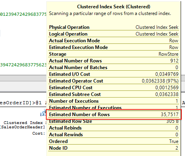Select the Estimated Operator Cost row
The width and height of the screenshot is (185, 156).
coord(114,81)
